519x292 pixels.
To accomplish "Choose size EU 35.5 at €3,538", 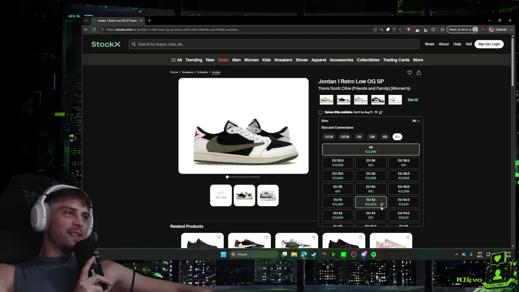I will tap(338, 163).
